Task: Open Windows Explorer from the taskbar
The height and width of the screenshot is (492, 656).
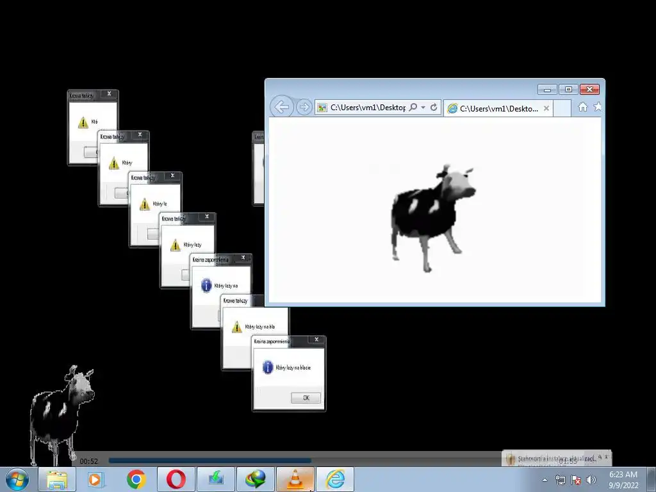Action: coord(57,479)
